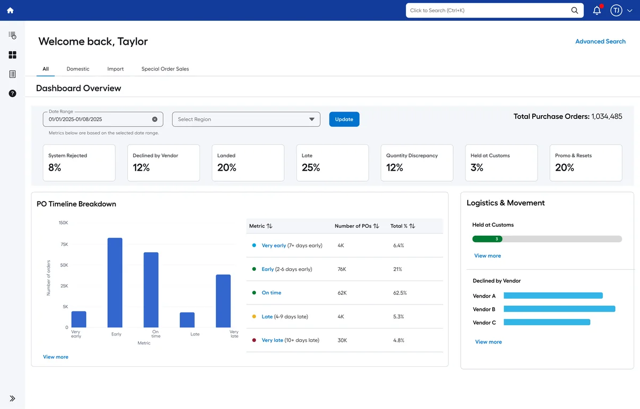Click the search magnifier icon
Image resolution: width=640 pixels, height=409 pixels.
[574, 10]
